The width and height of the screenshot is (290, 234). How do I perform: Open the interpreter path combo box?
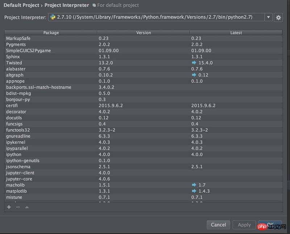[x=160, y=17]
